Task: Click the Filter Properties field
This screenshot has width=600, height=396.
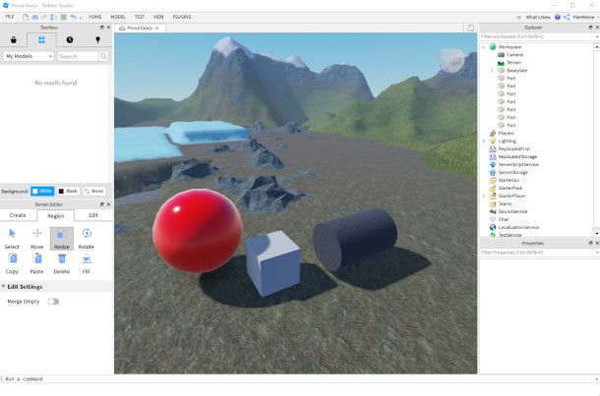Action: 537,253
